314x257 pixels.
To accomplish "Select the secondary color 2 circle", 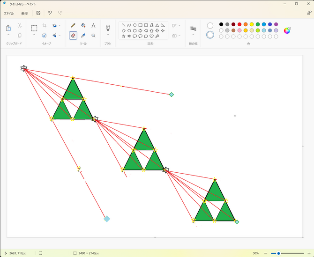I will (x=210, y=35).
